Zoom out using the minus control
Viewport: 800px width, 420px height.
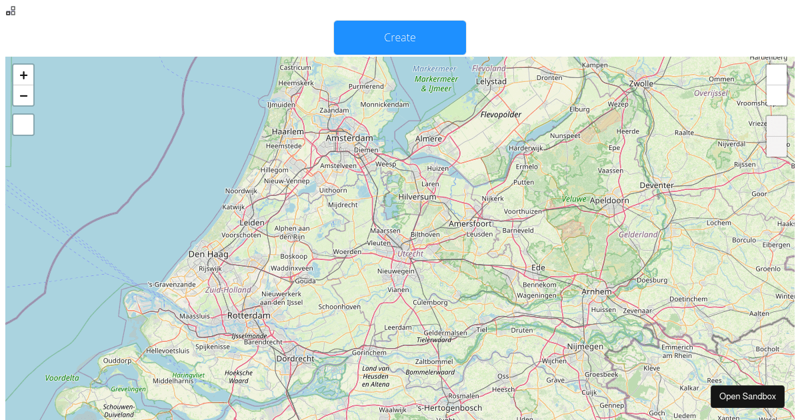click(x=23, y=95)
